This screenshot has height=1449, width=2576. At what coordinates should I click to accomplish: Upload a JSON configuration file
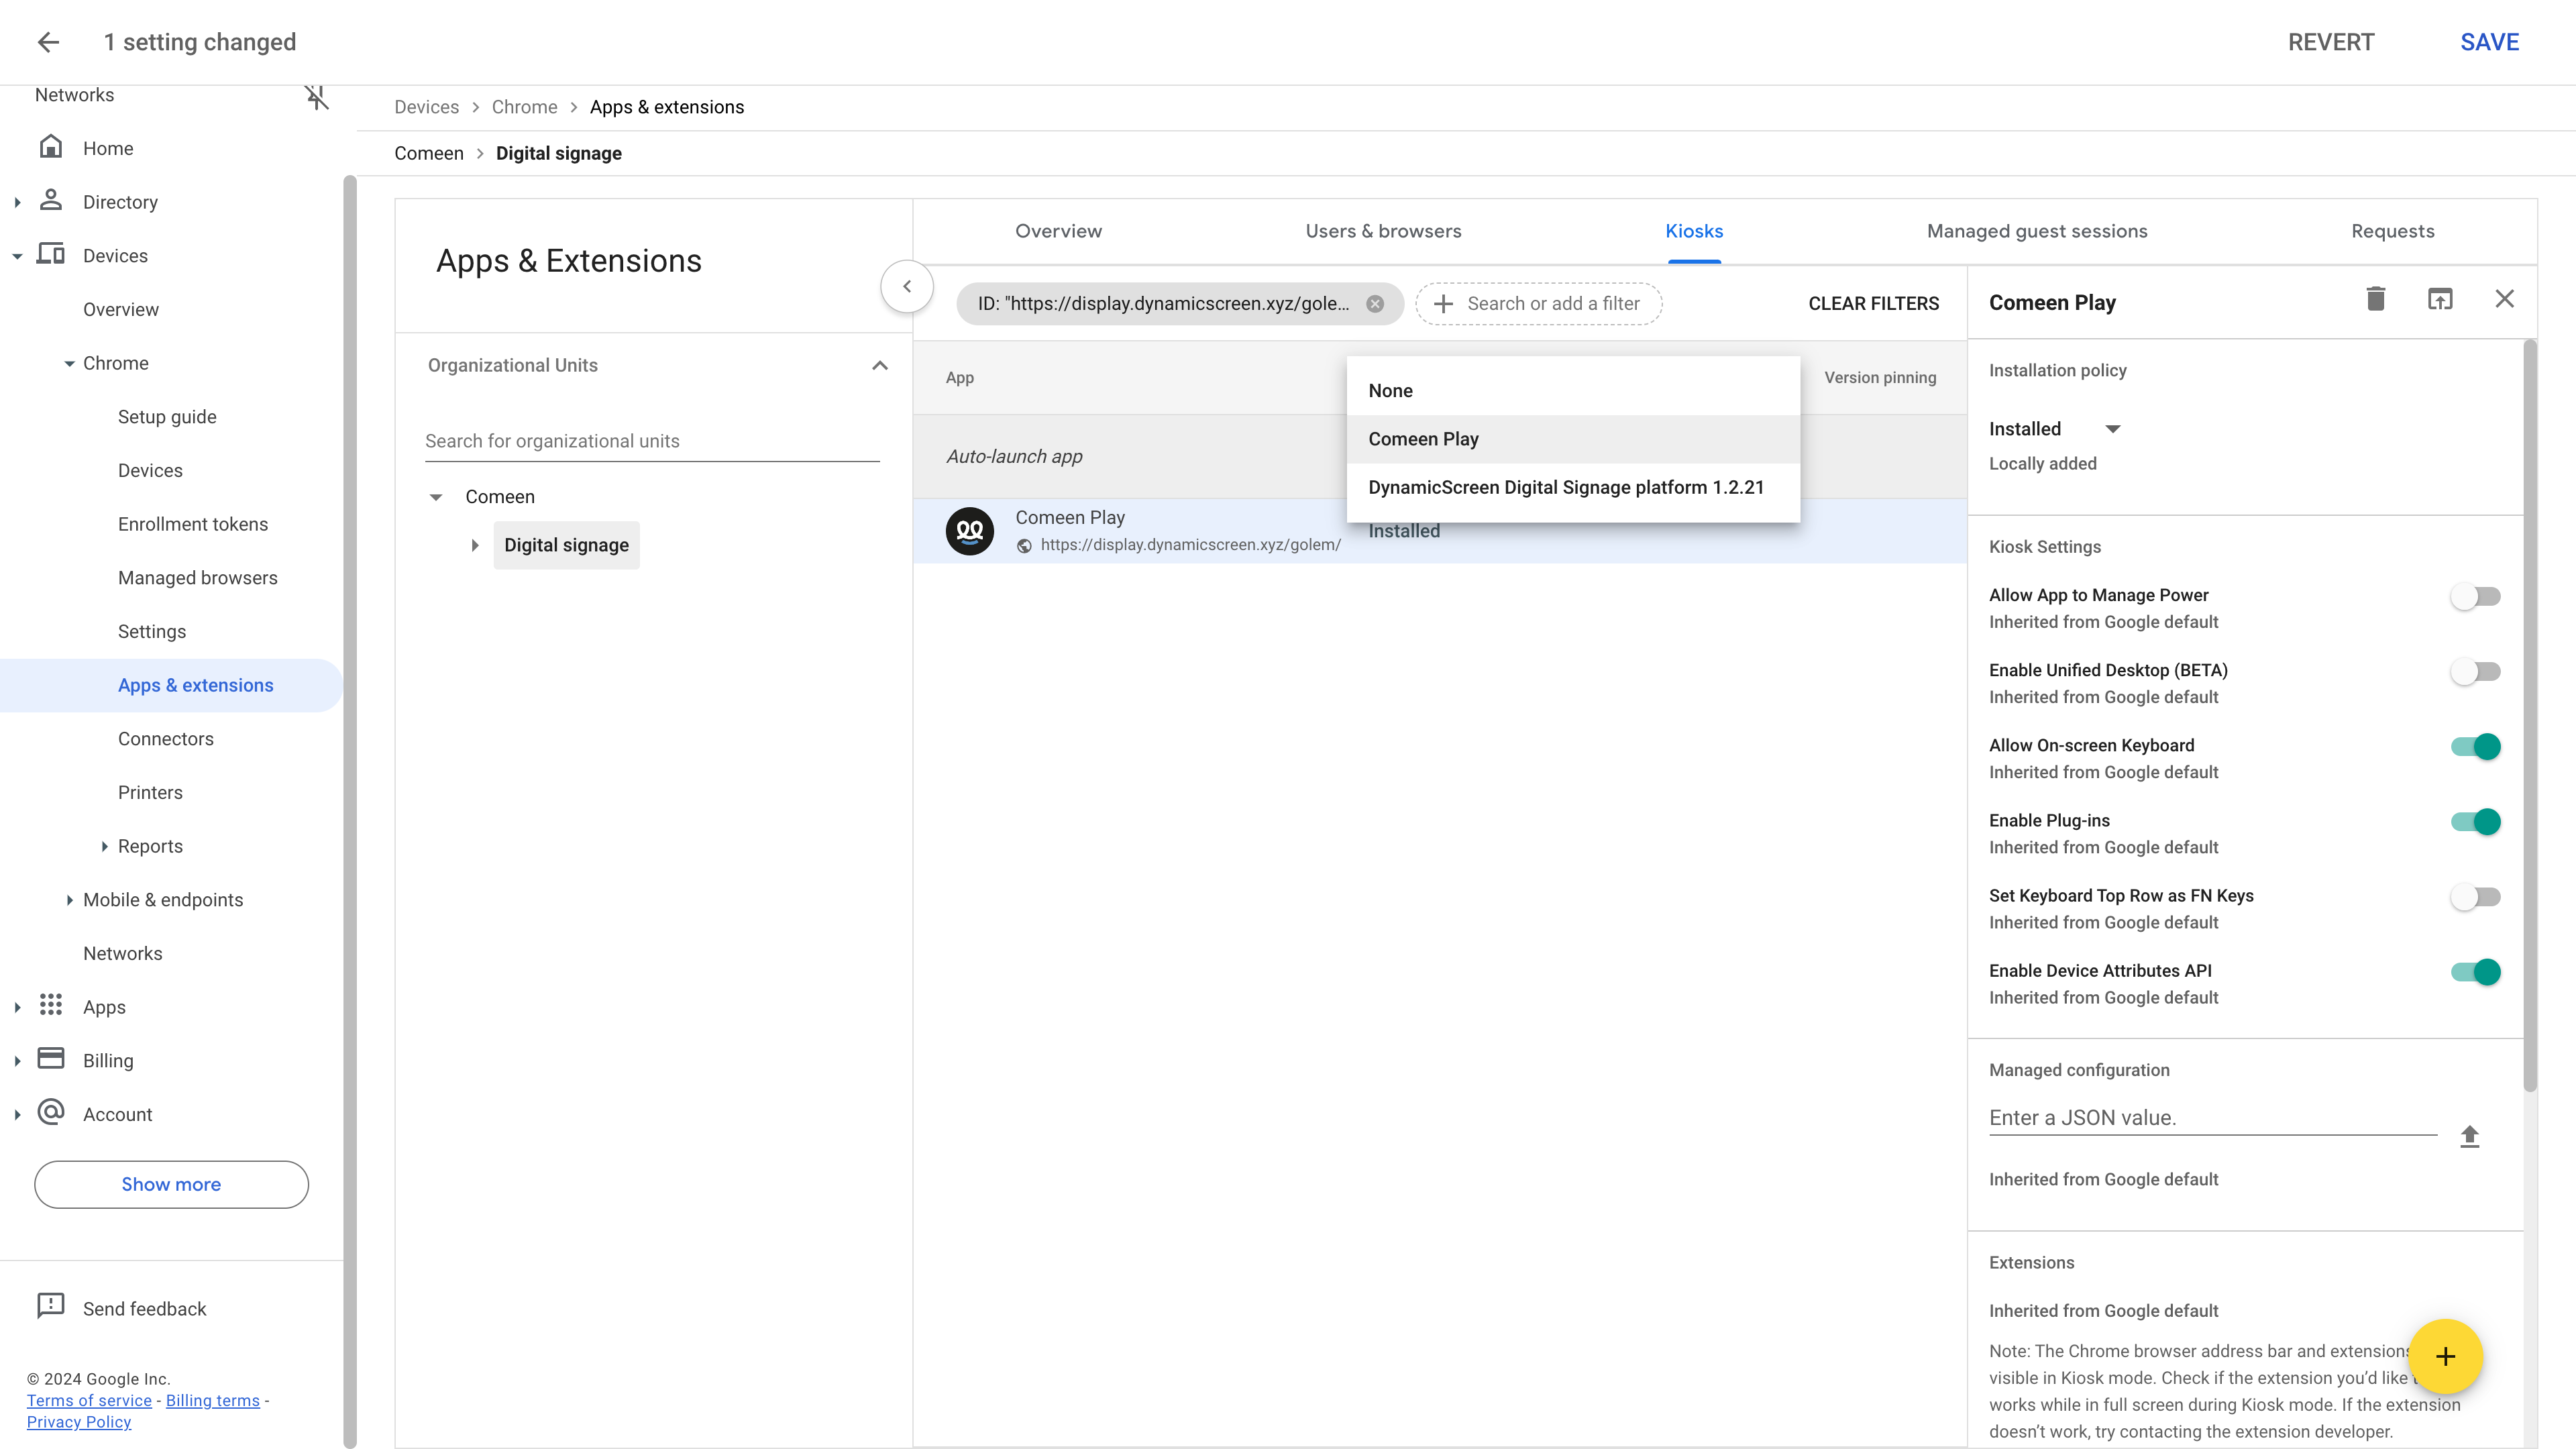tap(2469, 1136)
